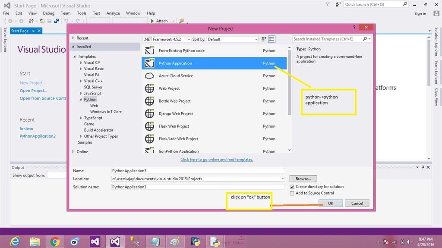Click the template list scrollbar thumb
The height and width of the screenshot is (248, 442).
289,82
